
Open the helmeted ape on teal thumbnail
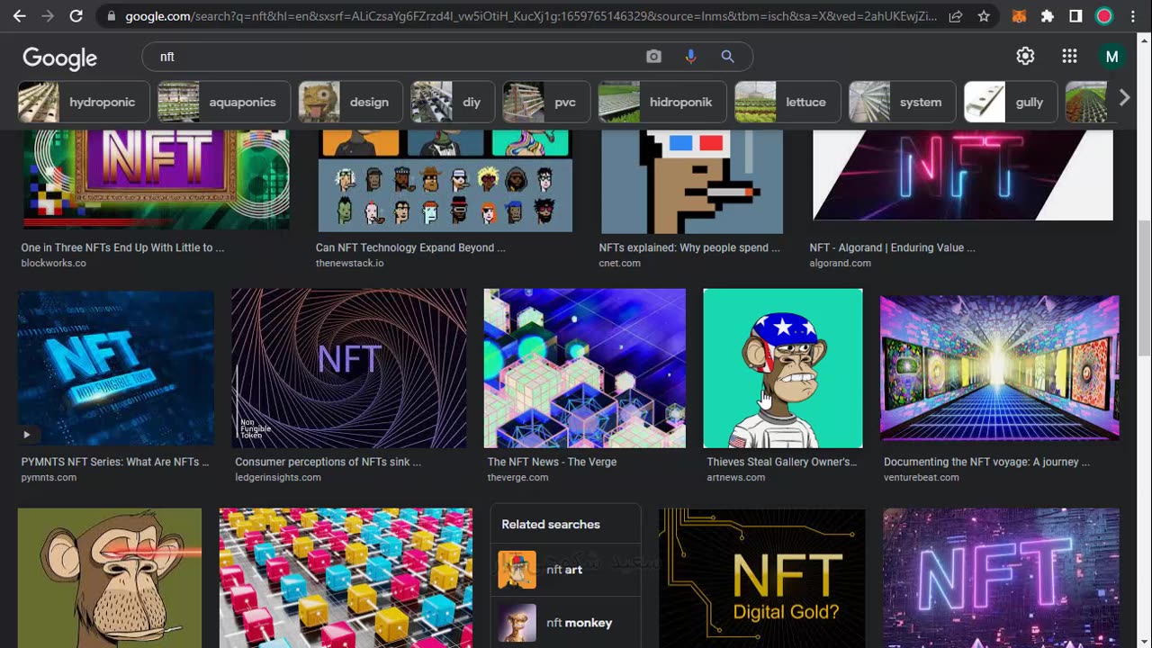pyautogui.click(x=783, y=367)
